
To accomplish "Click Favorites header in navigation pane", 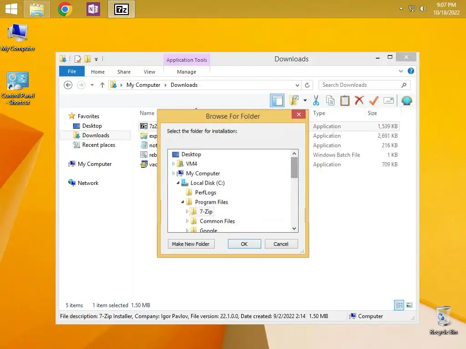I will tap(88, 116).
